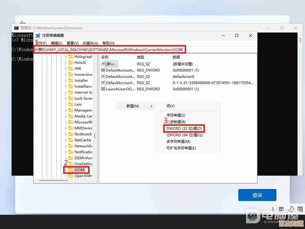Click the ab string icon beside (默认)
305x229 pixels.
(103, 64)
